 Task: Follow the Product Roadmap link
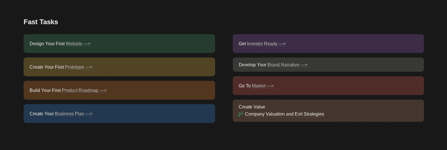(80, 91)
